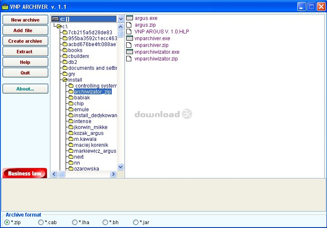Select the *.zip archive format

7,222
